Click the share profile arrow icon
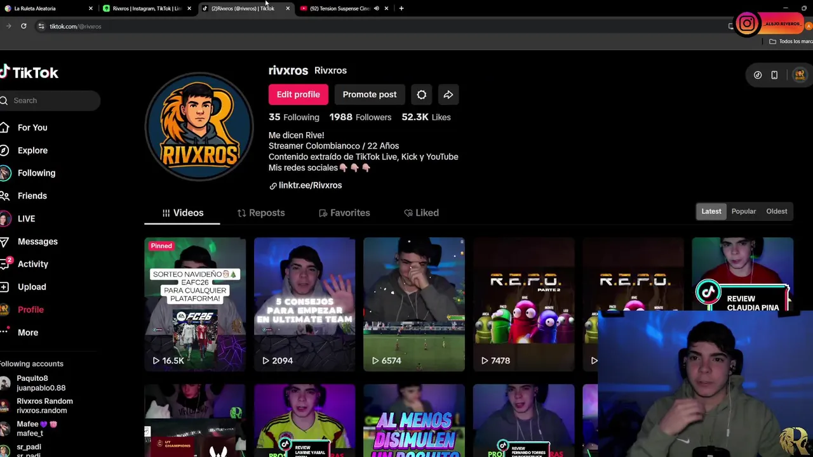The image size is (813, 457). click(x=448, y=95)
